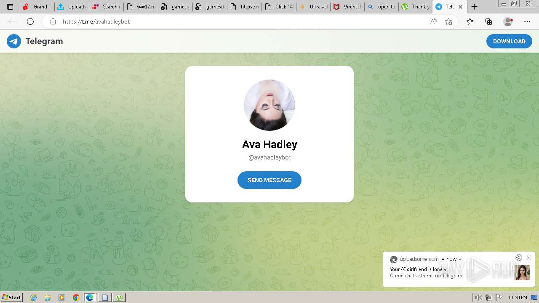
Task: Open the blank document taskbar item
Action: (x=105, y=298)
